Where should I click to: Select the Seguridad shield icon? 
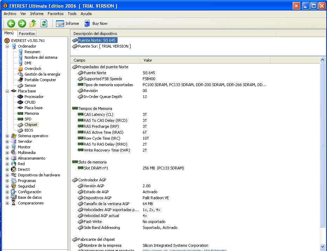(x=14, y=186)
